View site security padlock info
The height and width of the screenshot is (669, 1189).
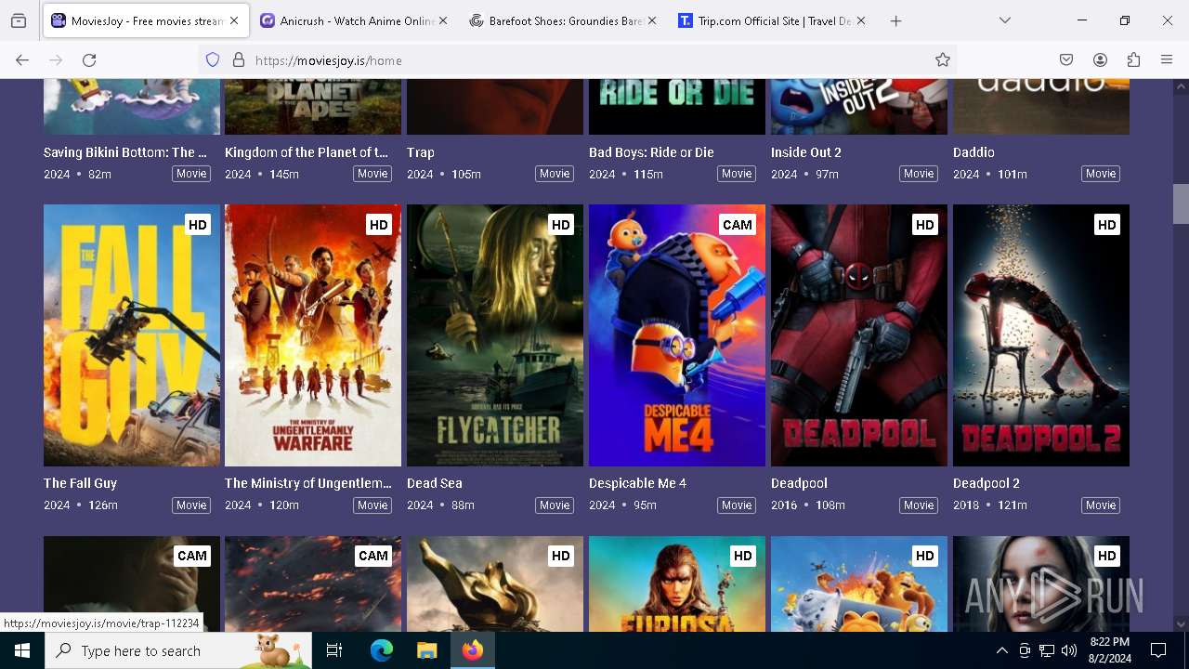[239, 59]
